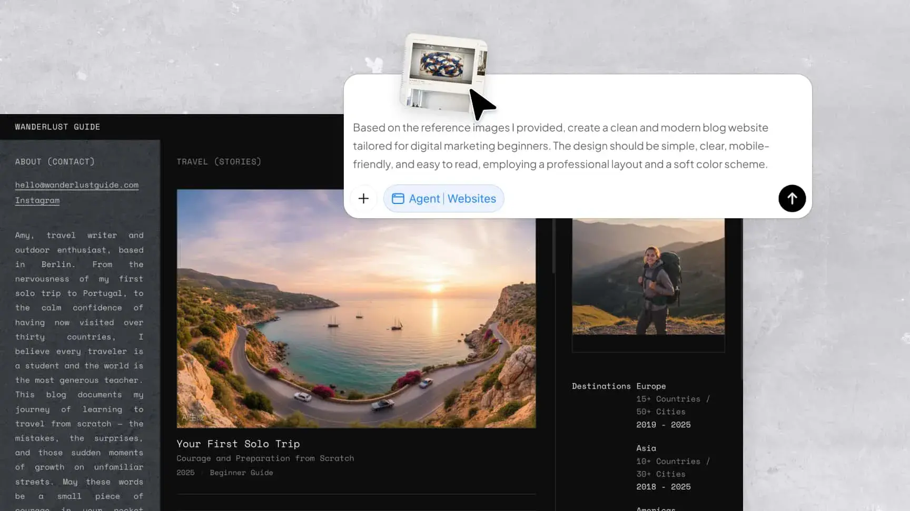The height and width of the screenshot is (511, 910).
Task: Click the Beginner Guide tag
Action: tap(241, 473)
